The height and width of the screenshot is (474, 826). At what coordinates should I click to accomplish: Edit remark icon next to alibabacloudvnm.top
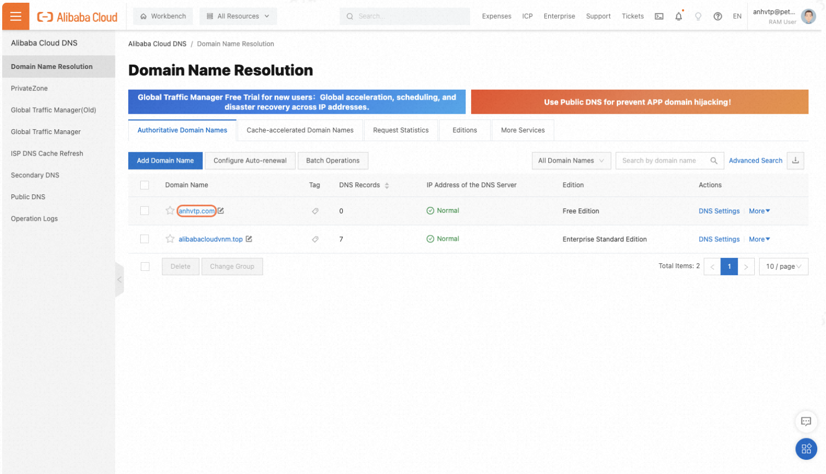[x=249, y=239]
